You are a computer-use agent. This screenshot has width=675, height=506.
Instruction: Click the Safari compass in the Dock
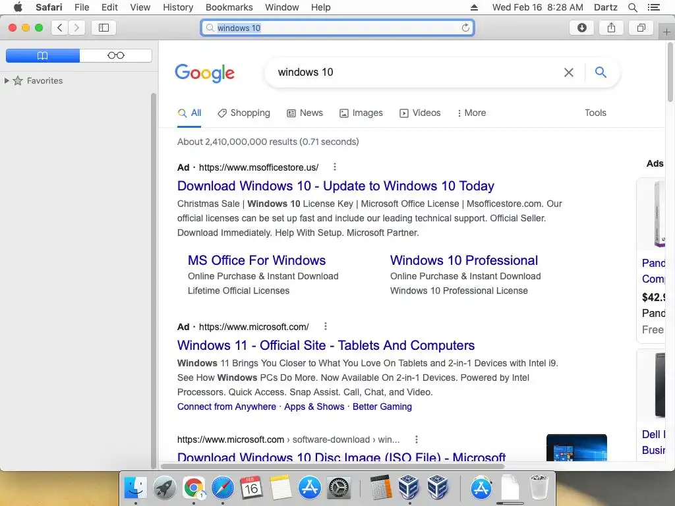coord(223,488)
